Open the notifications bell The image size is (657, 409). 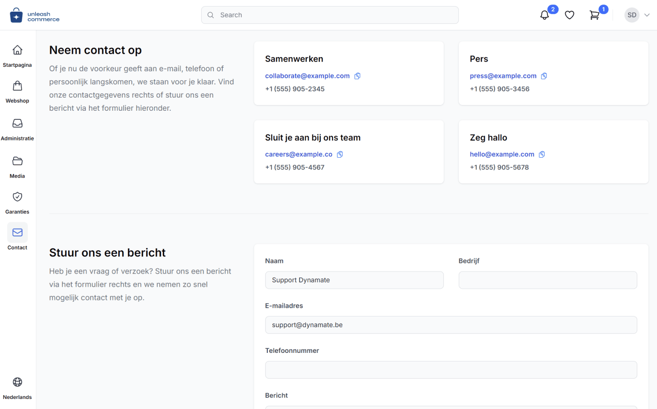tap(544, 15)
